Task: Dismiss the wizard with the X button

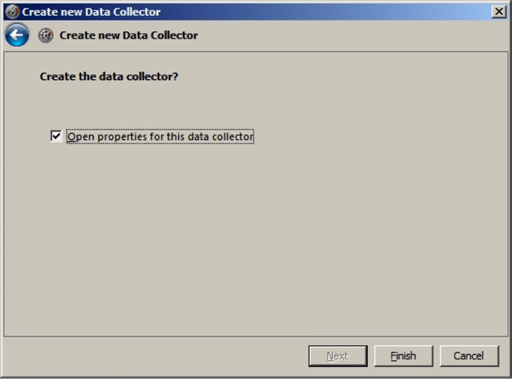Action: (499, 12)
